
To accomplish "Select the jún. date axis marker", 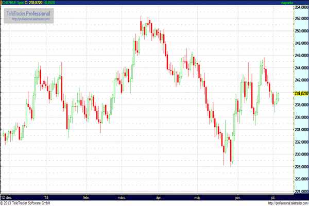I will coord(237,197).
